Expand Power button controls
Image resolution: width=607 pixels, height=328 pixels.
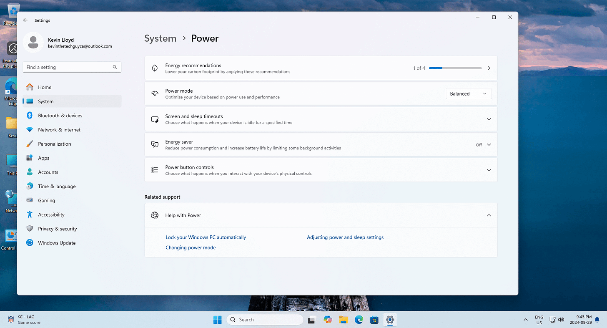(x=488, y=170)
